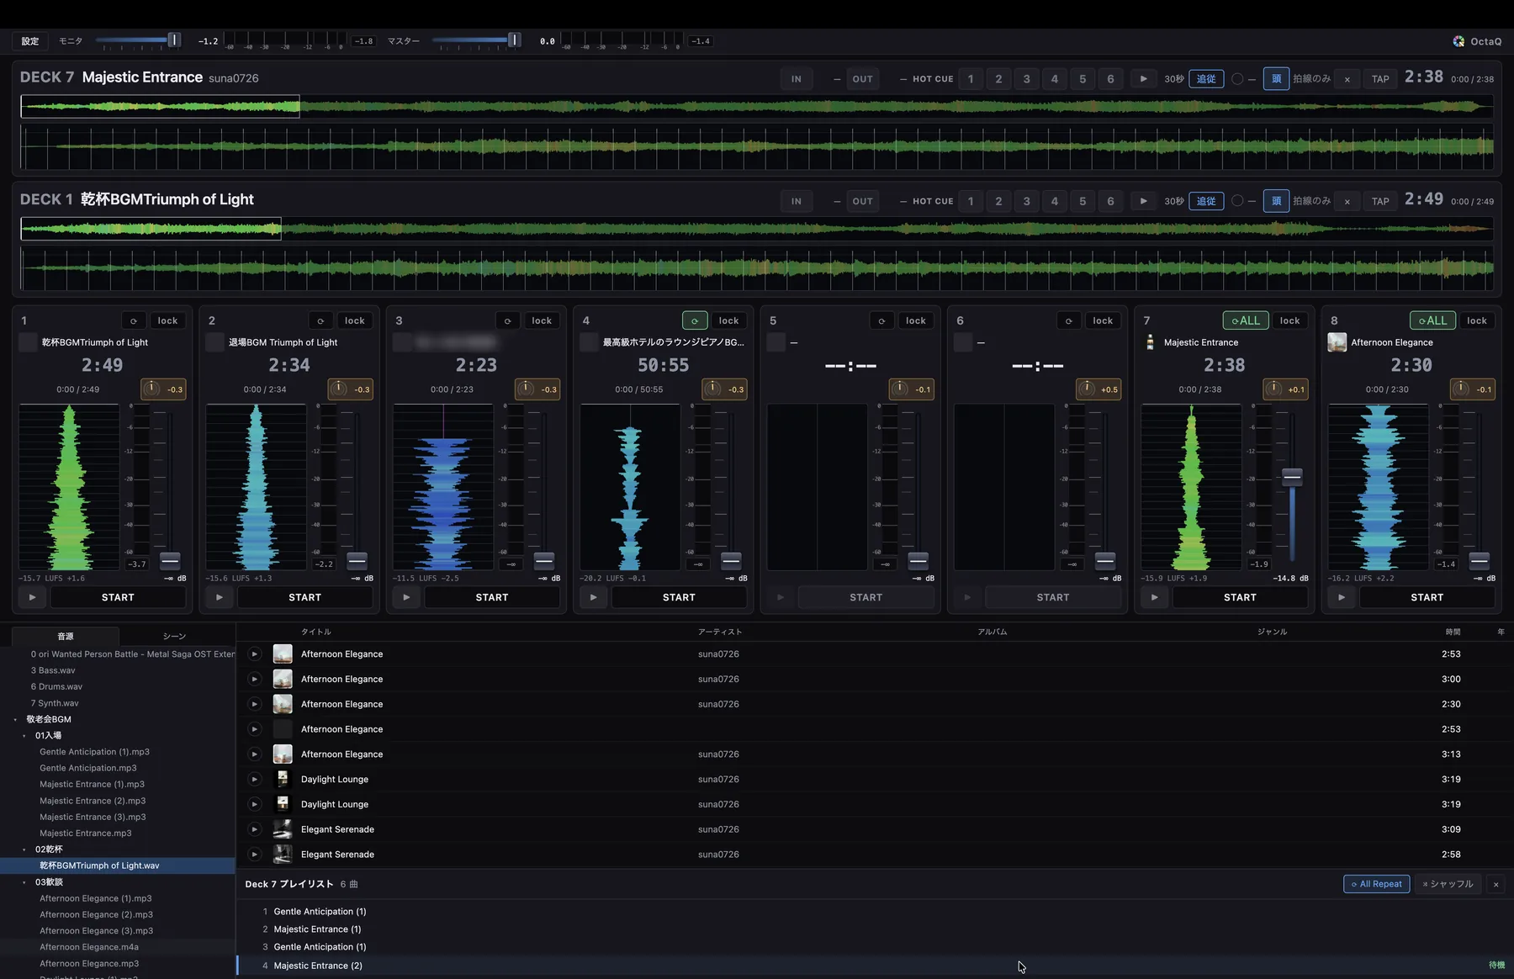Viewport: 1514px width, 979px height.
Task: Click HOT CUE 3 in DECK 7 header
Action: 1026,79
